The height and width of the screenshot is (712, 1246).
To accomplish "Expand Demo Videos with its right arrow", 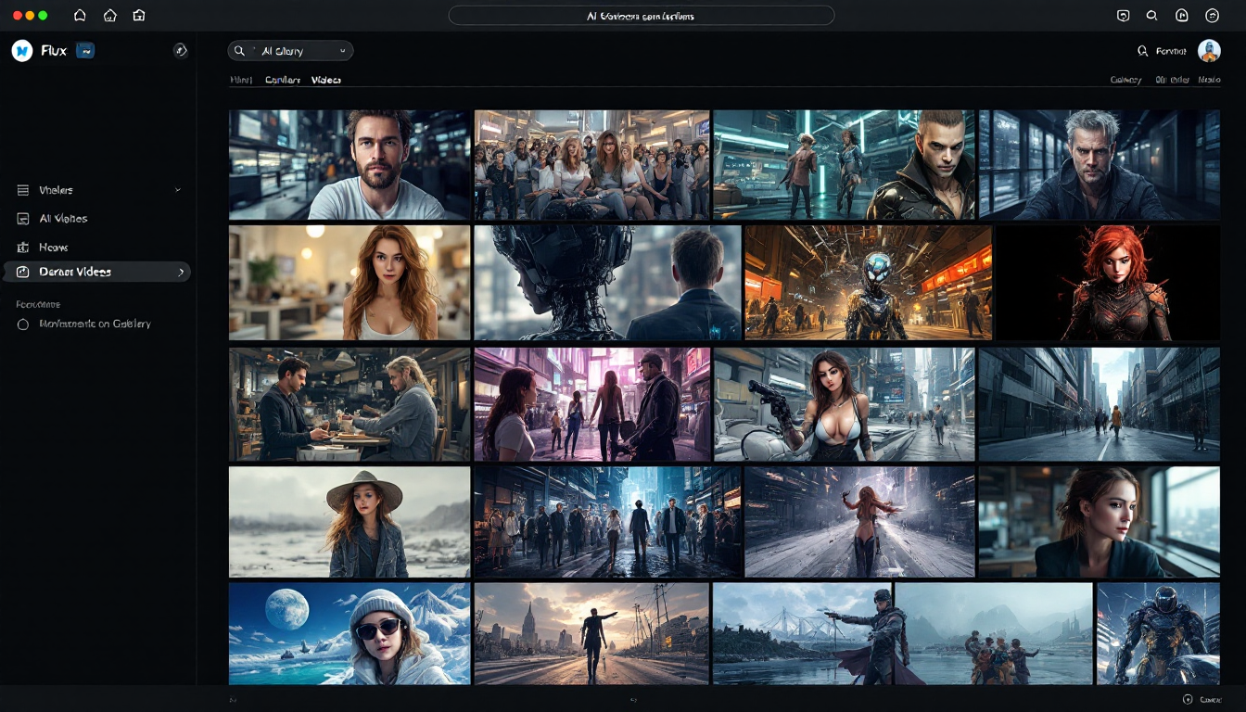I will [x=182, y=272].
